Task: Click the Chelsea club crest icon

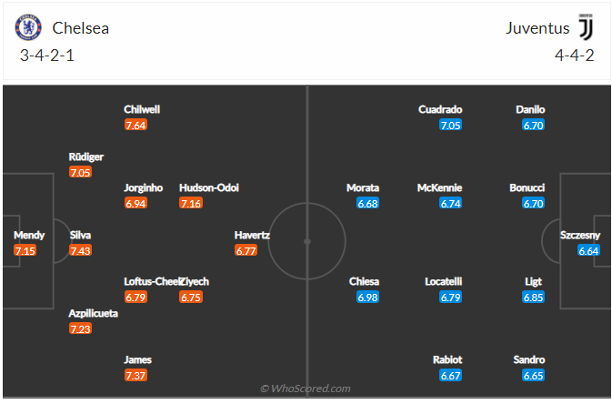Action: (29, 27)
